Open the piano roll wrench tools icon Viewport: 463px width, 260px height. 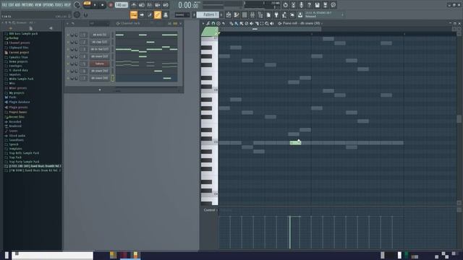pos(208,23)
